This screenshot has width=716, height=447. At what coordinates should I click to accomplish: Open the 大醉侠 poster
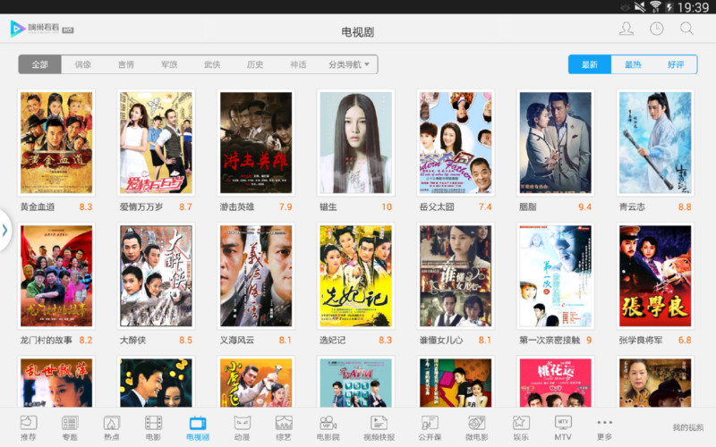click(156, 276)
